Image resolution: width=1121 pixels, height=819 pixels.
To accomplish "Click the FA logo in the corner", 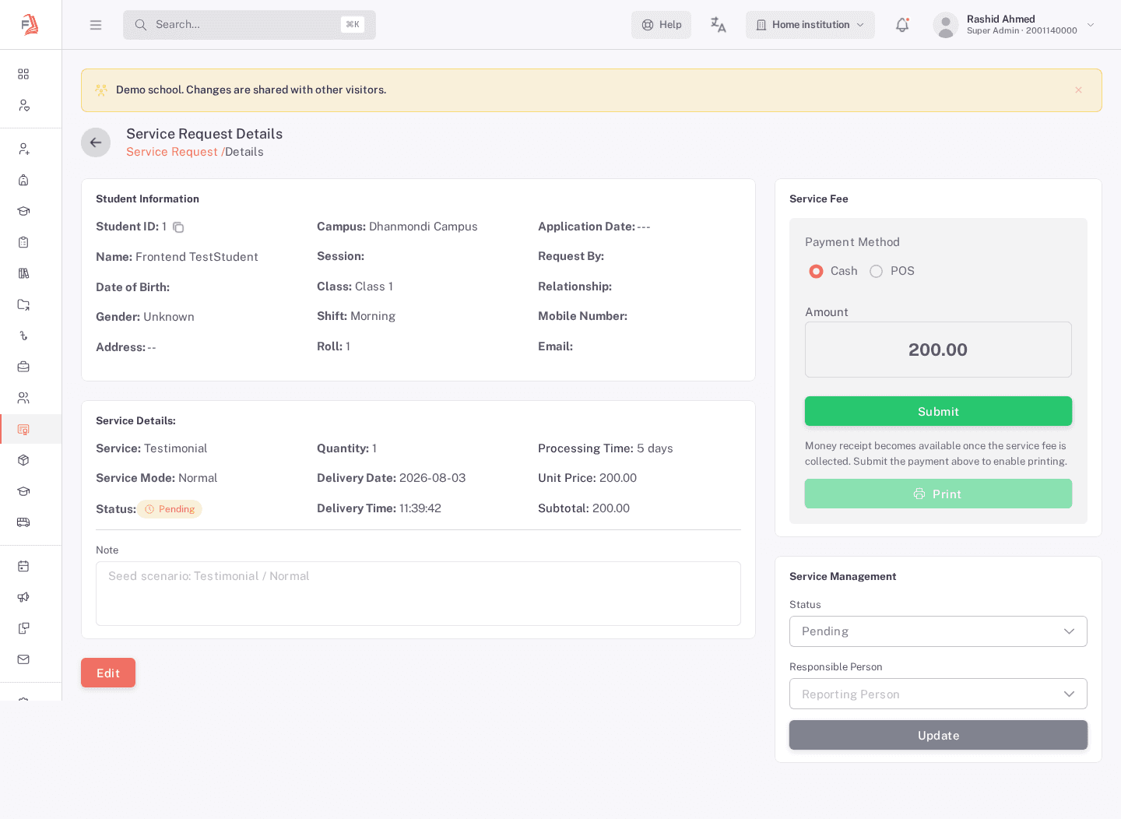I will click(x=30, y=25).
